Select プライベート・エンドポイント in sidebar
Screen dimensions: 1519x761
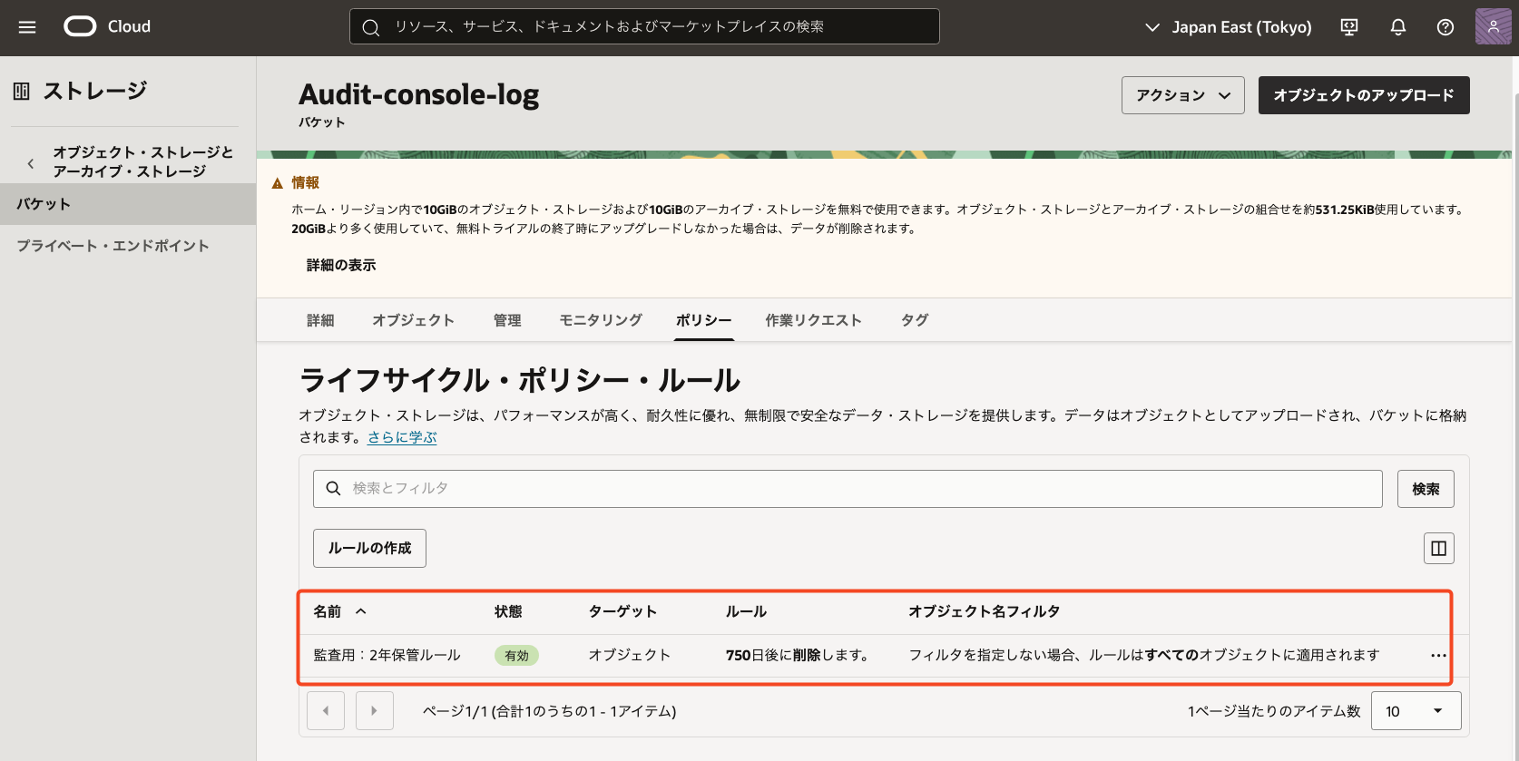click(x=113, y=246)
